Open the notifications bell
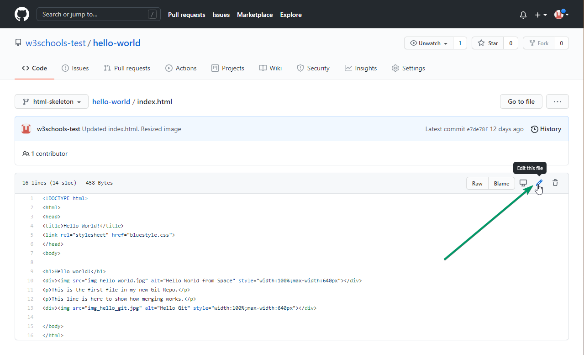This screenshot has width=584, height=355. click(523, 15)
